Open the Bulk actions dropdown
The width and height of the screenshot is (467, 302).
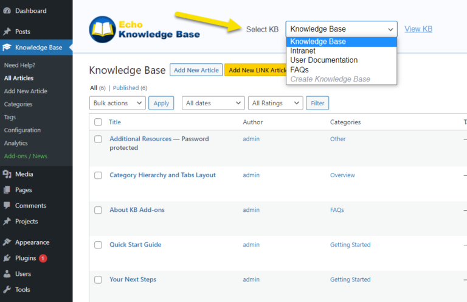click(x=117, y=104)
